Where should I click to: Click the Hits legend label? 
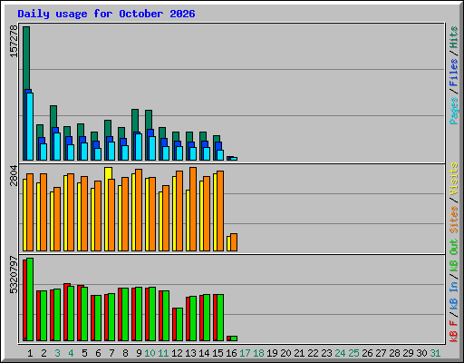(x=454, y=37)
